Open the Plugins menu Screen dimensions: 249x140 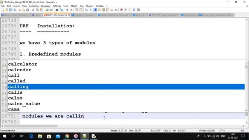[x=89, y=6]
